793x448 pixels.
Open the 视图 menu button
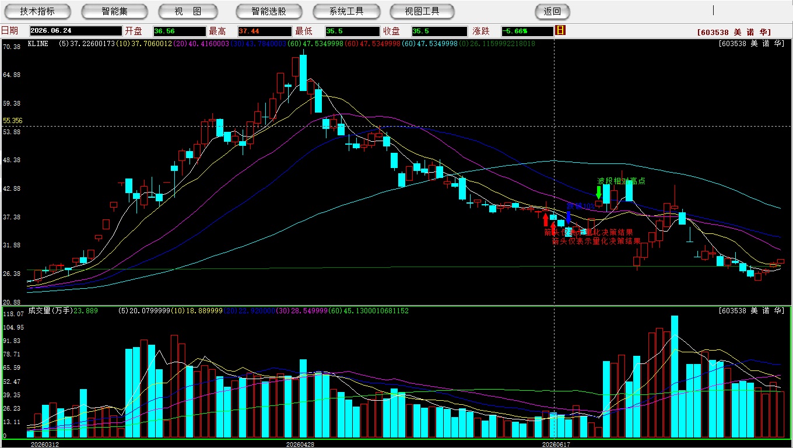tap(188, 11)
